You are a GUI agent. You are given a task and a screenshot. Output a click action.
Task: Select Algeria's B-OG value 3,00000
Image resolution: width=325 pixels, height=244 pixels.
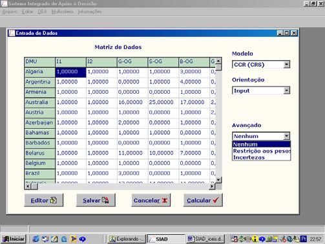coord(194,72)
